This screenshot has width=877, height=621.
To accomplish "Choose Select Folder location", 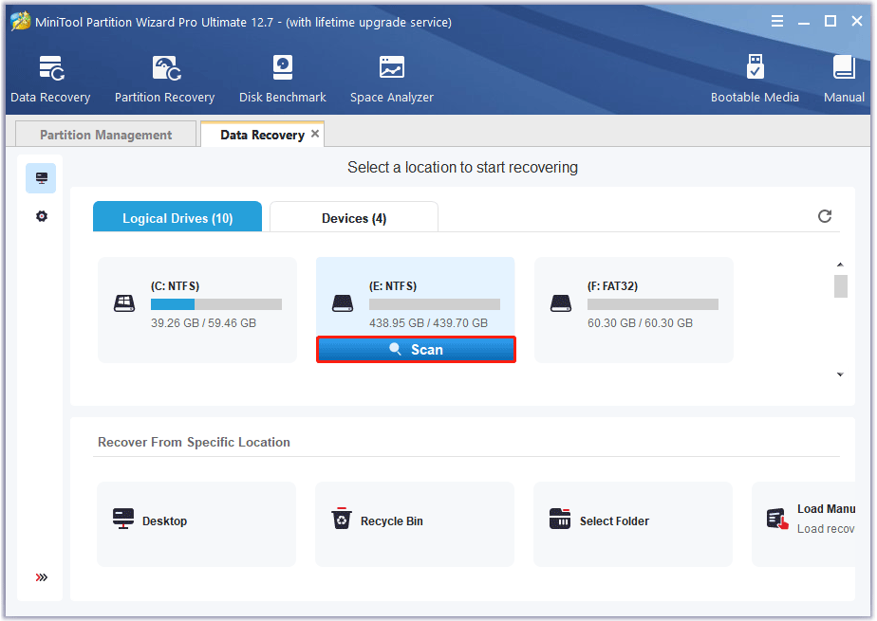I will click(632, 524).
